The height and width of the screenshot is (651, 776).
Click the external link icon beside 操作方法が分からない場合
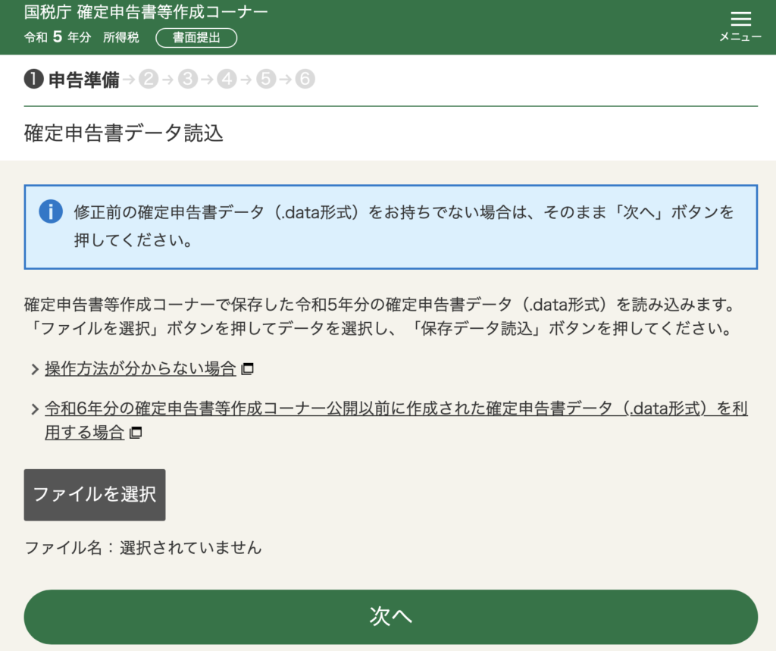coord(249,369)
